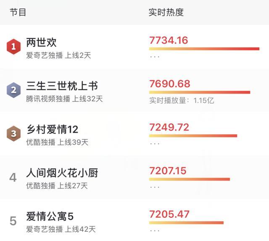The height and width of the screenshot is (241, 269).
Task: Expand the ellipsis under 7207.15
Action: pos(155,187)
